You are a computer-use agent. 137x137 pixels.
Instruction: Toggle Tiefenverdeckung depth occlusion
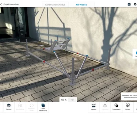coord(43,107)
